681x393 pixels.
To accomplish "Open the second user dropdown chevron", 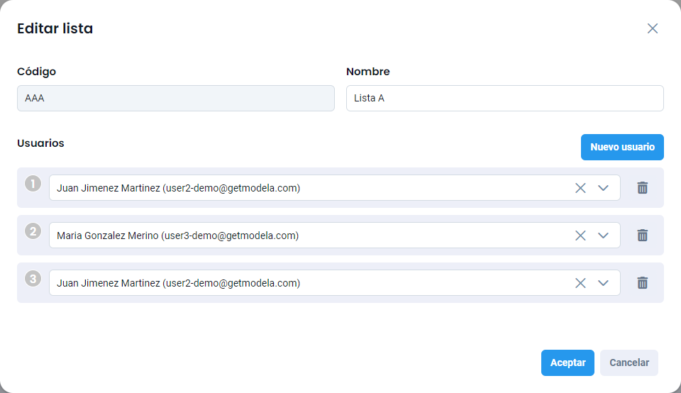I will pyautogui.click(x=604, y=236).
